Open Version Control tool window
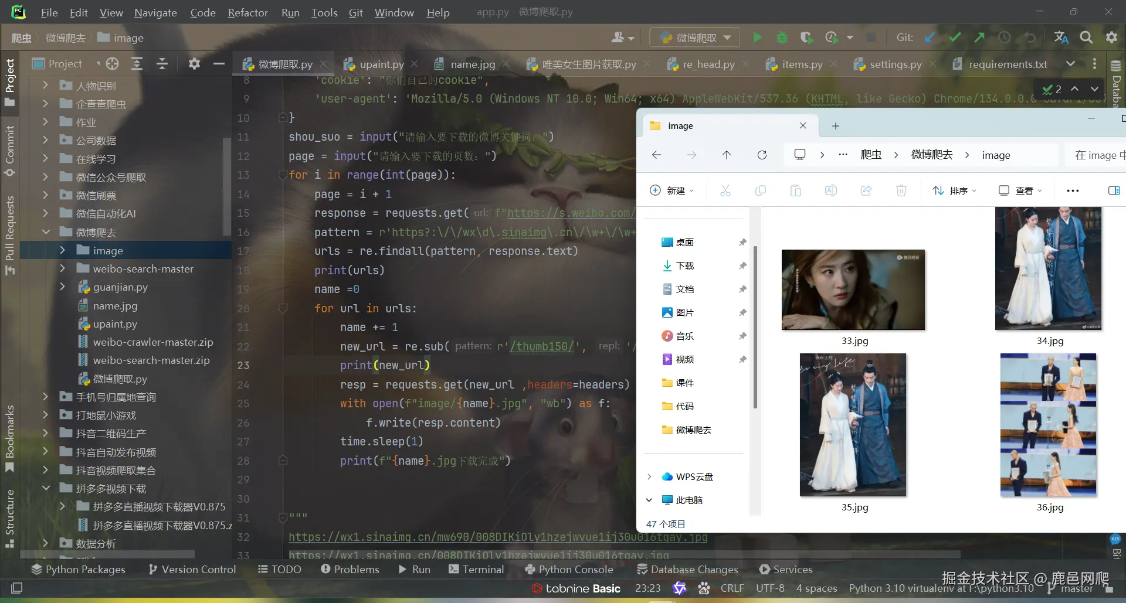This screenshot has width=1126, height=603. pos(192,569)
